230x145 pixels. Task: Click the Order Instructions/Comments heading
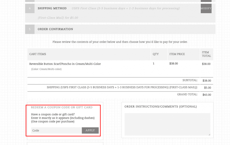point(161,107)
